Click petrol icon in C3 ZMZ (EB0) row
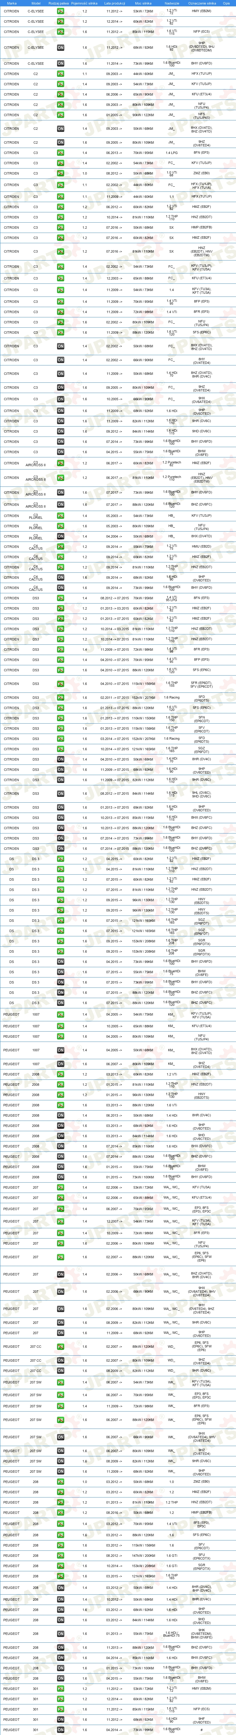The width and height of the screenshot is (236, 1735). coord(61,173)
